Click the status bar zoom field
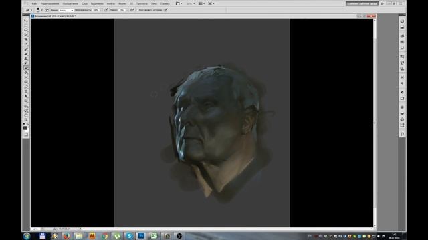The height and width of the screenshot is (240, 428). point(35,229)
